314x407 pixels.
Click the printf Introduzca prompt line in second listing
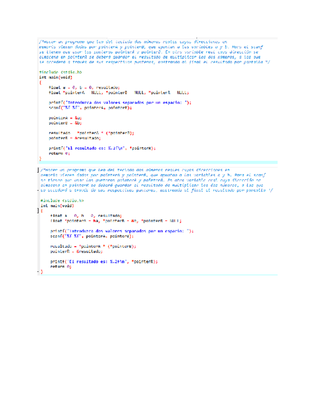point(122,231)
